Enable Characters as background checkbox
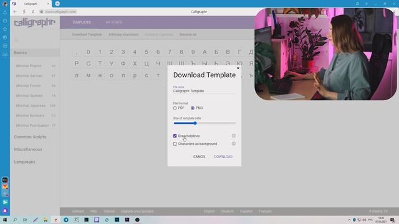Viewport: 399px width, 224px height. 175,144
